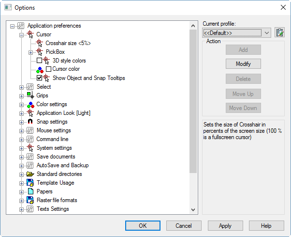The height and width of the screenshot is (237, 291).
Task: Click the Crosshair size cursor icon
Action: (40, 43)
